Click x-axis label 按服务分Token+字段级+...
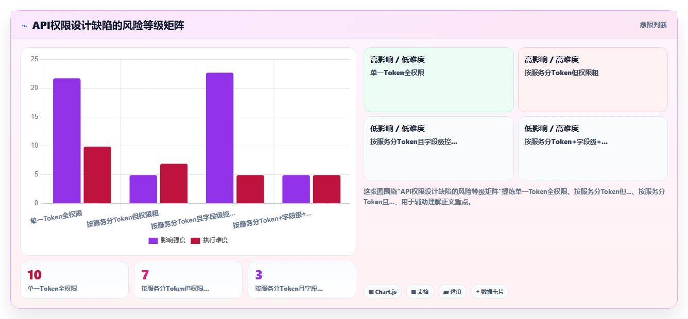The image size is (688, 319). (272, 220)
